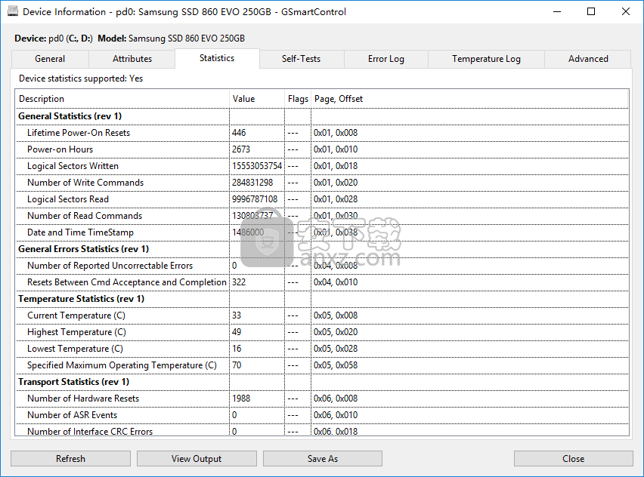Click the Maximum Operating Temperature value 70
Viewport: 644px width, 477px height.
tap(237, 365)
